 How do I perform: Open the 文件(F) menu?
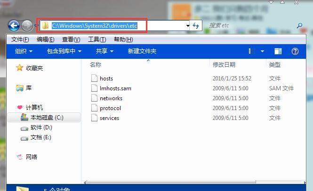pos(20,40)
